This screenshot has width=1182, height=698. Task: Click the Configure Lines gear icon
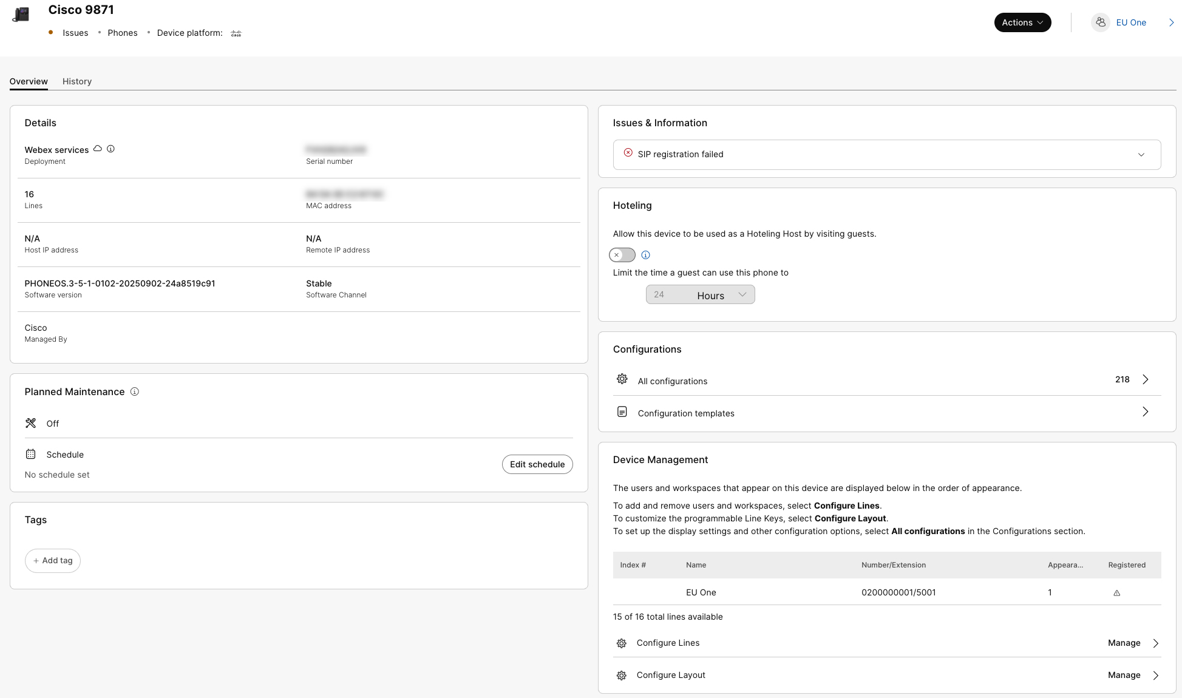[621, 643]
